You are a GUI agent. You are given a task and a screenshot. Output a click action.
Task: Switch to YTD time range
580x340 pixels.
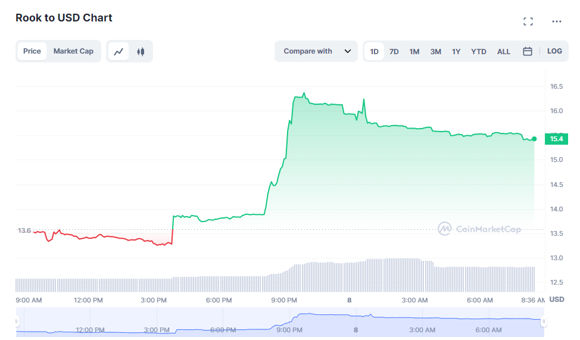pyautogui.click(x=478, y=52)
